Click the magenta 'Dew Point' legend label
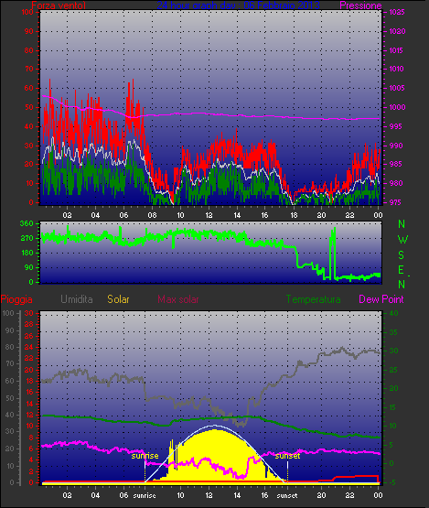Image resolution: width=429 pixels, height=508 pixels. point(381,299)
